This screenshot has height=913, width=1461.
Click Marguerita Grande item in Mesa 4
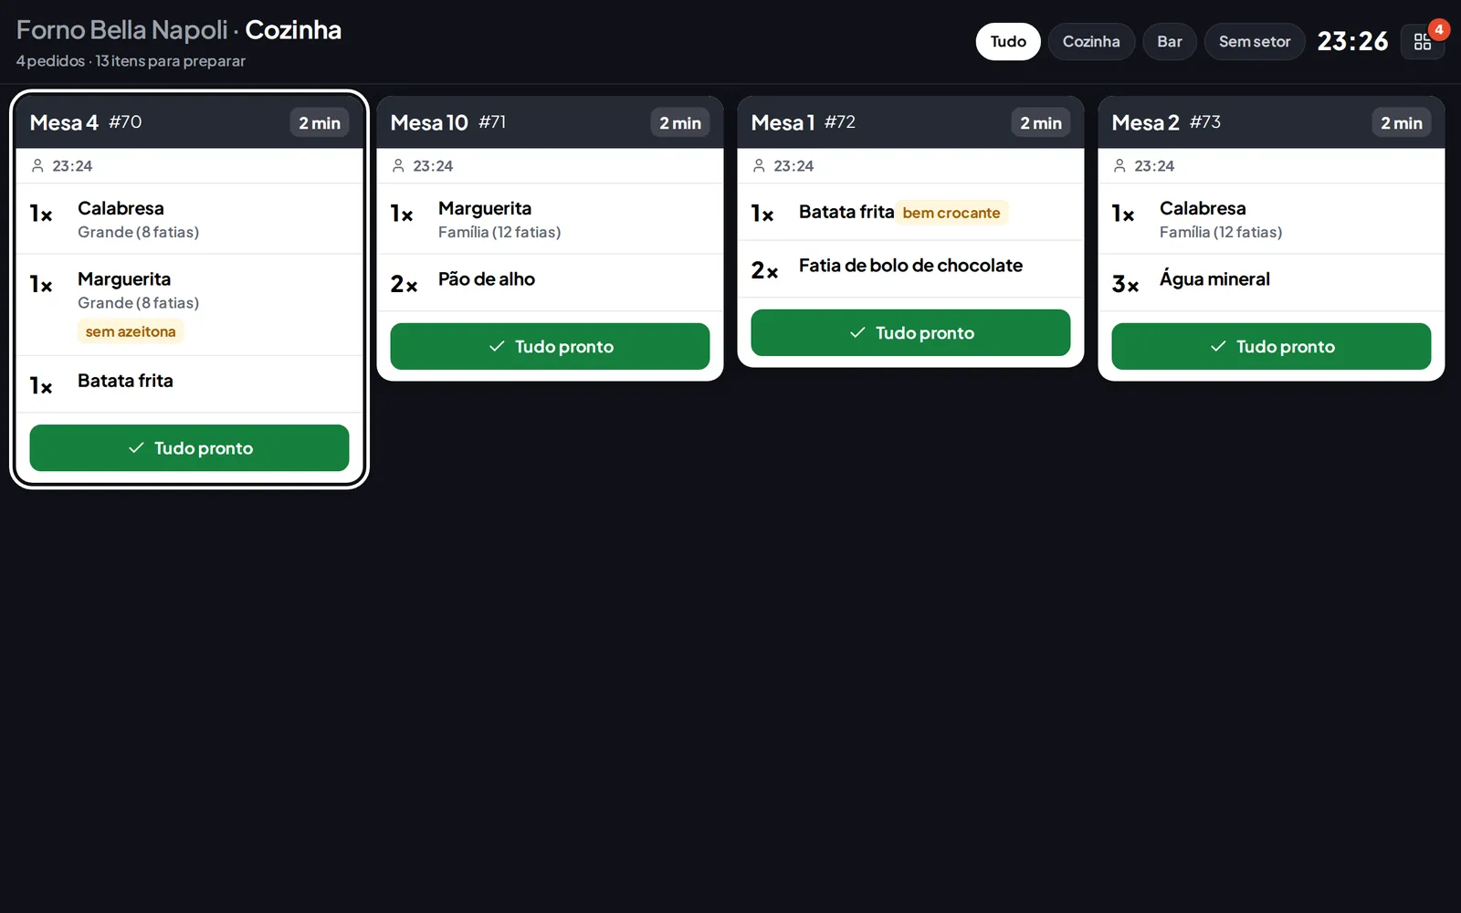coord(189,305)
